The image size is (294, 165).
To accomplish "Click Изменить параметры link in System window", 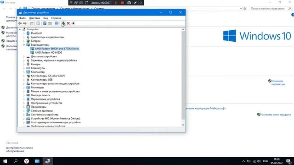I will pyautogui.click(x=278, y=82).
